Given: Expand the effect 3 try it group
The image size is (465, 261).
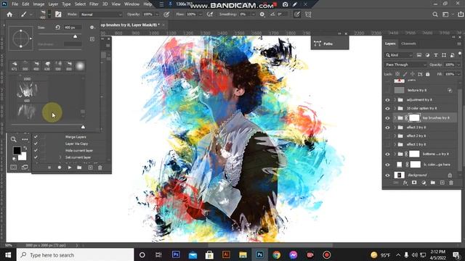Looking at the screenshot, I should (395, 128).
